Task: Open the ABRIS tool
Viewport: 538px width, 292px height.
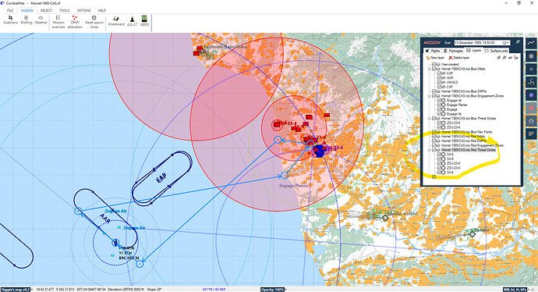Action: pyautogui.click(x=145, y=20)
